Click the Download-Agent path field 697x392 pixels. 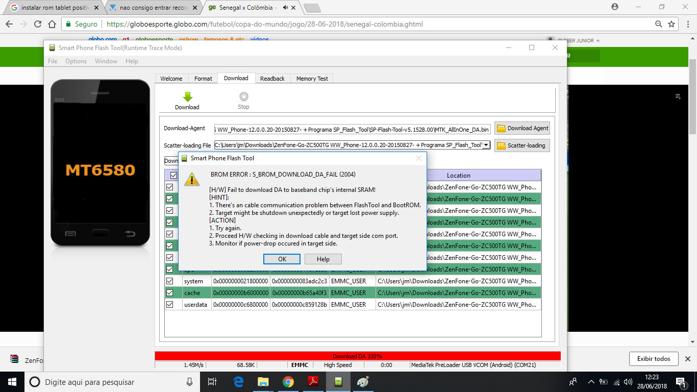[353, 130]
